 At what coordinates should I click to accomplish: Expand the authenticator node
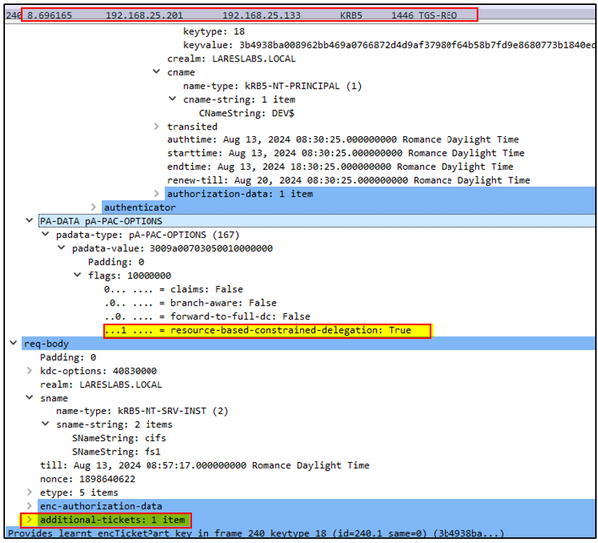pos(95,207)
